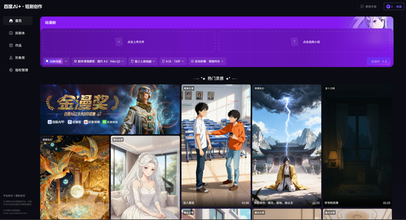Click the 版权管理 copyright icon in sidebar
Image resolution: width=406 pixels, height=220 pixels.
coord(11,70)
